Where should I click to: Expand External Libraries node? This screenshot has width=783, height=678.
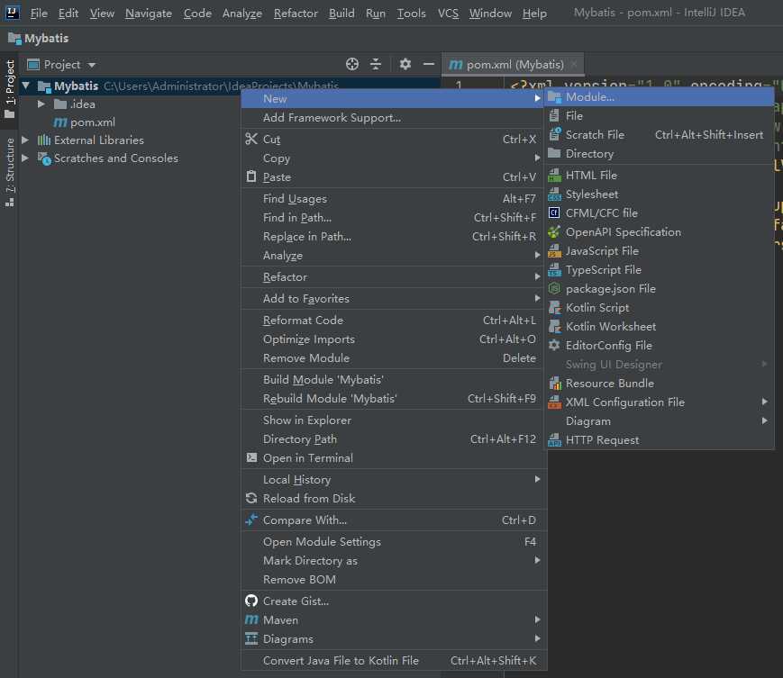click(x=25, y=140)
